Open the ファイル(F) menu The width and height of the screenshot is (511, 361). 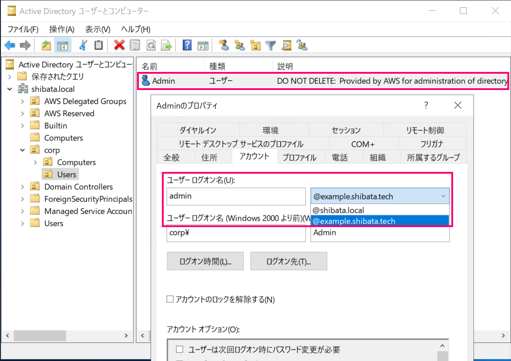pyautogui.click(x=23, y=29)
